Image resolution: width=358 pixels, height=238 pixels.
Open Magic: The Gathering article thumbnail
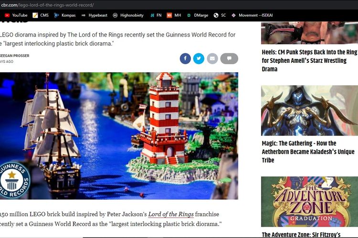point(309,110)
